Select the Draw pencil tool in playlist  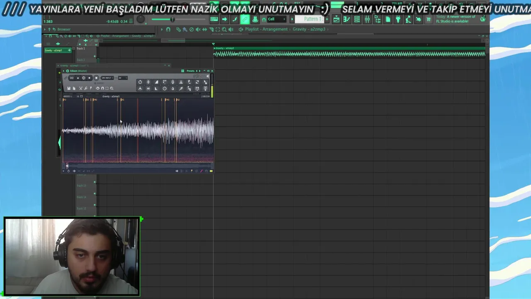178,29
